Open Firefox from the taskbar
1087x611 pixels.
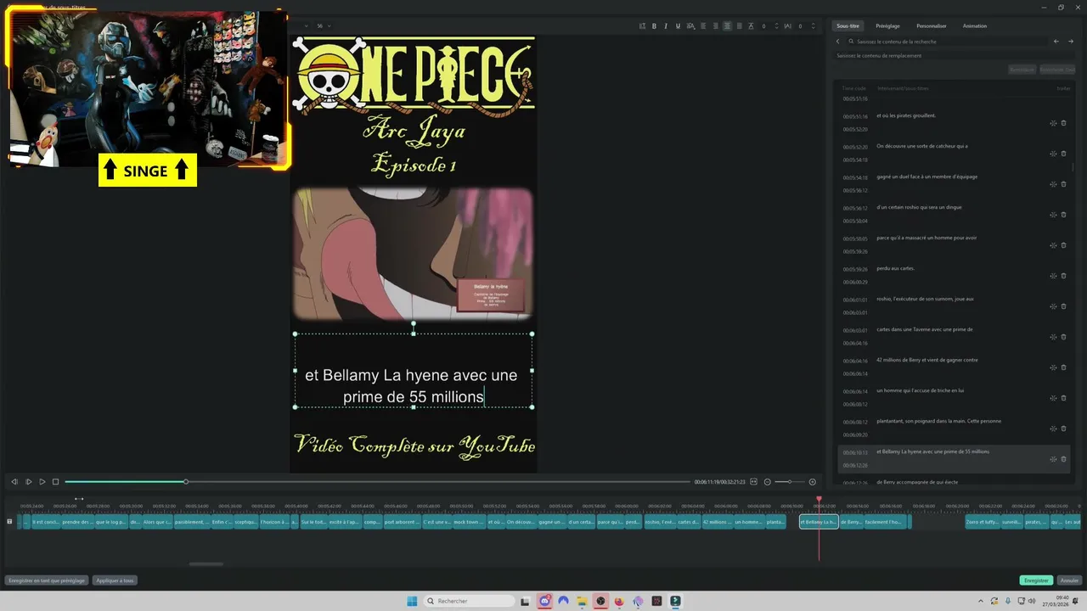point(619,601)
